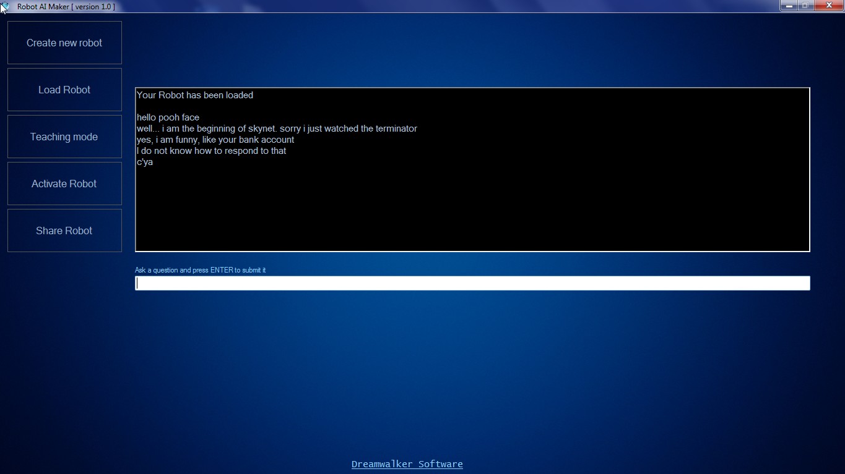Select the Share Robot button
This screenshot has height=474, width=845.
click(64, 231)
